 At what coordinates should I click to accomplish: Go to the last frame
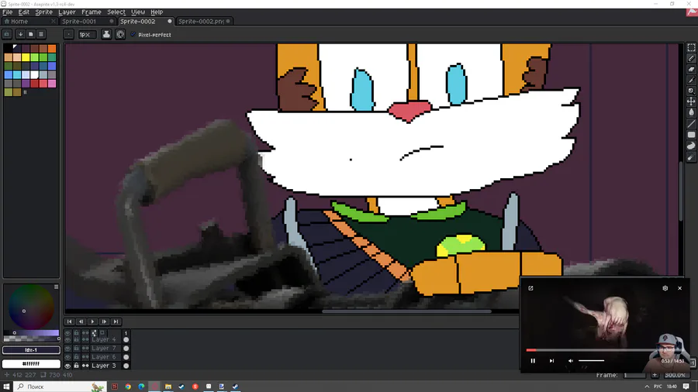pos(116,322)
